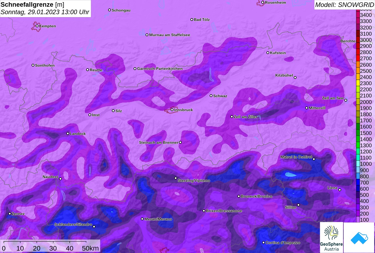Screen dimensions: 375x253
Task: Select the Cortina d'Ampezzo label
Action: coord(283,243)
